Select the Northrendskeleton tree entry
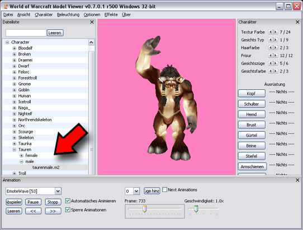 (x=35, y=120)
